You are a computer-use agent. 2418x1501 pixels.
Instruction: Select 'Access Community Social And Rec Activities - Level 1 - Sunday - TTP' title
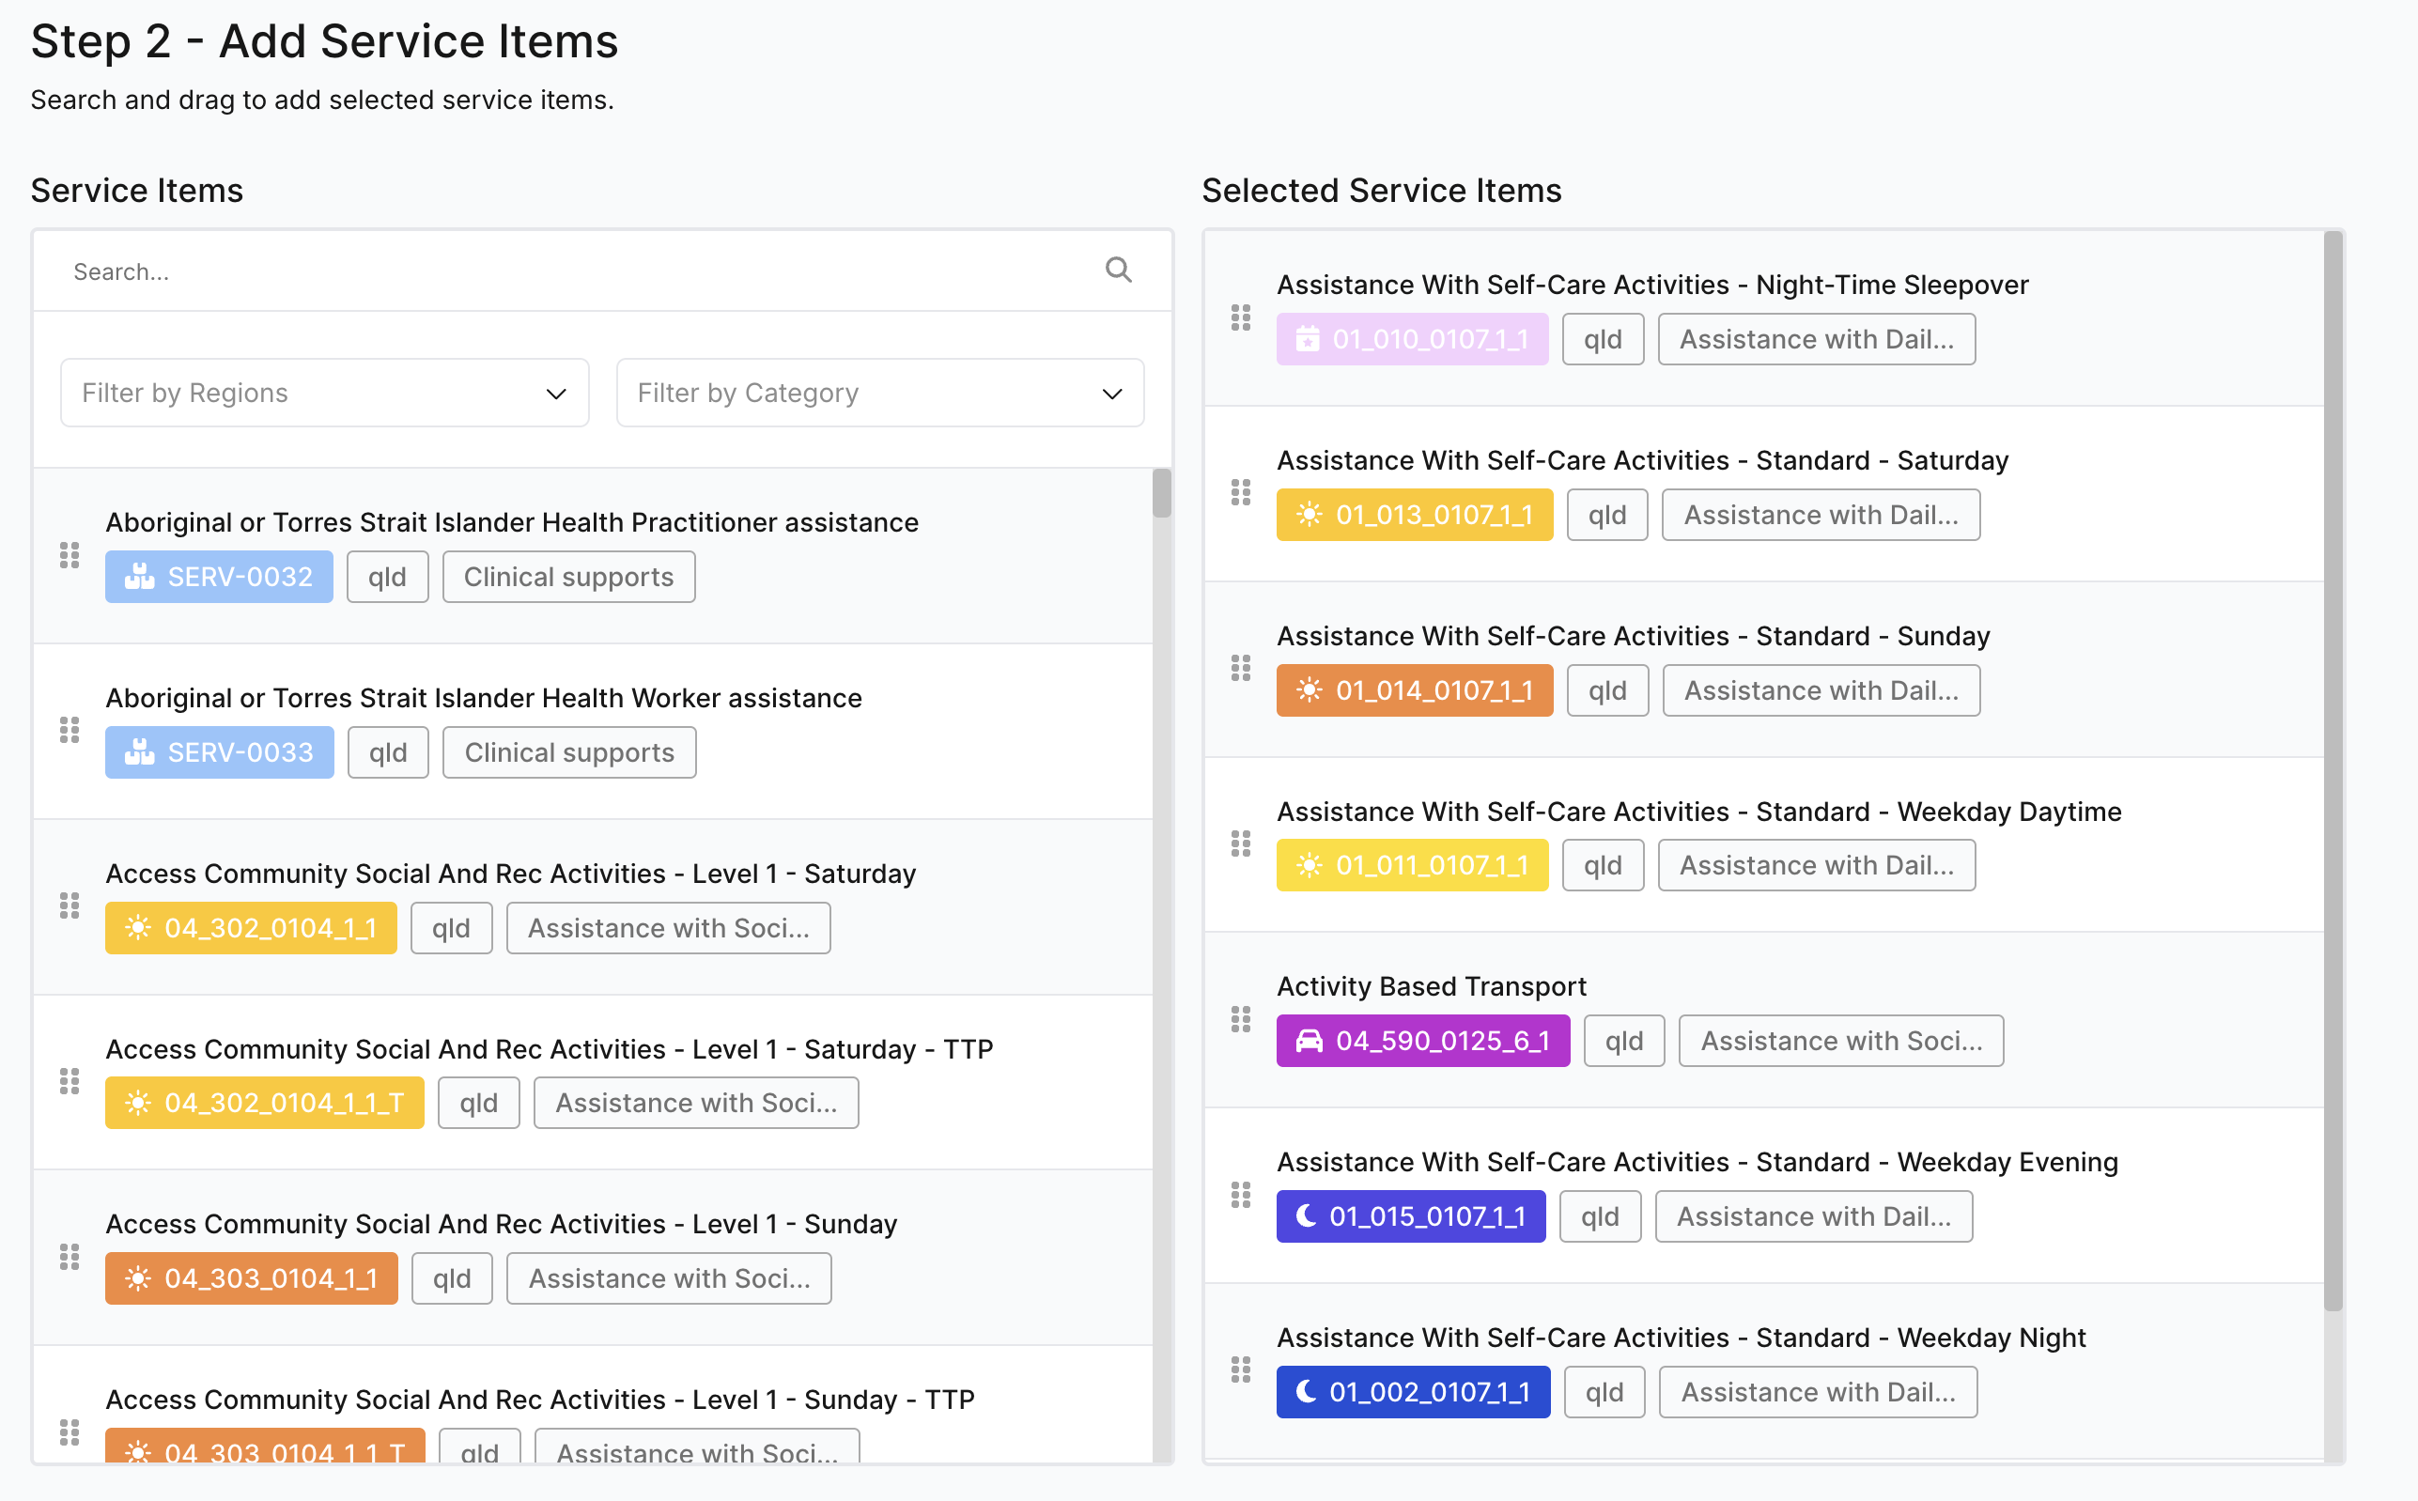[x=540, y=1399]
